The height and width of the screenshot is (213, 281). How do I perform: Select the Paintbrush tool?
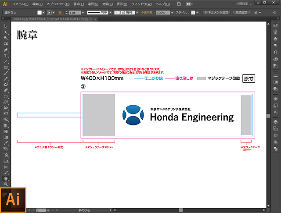tap(6, 73)
